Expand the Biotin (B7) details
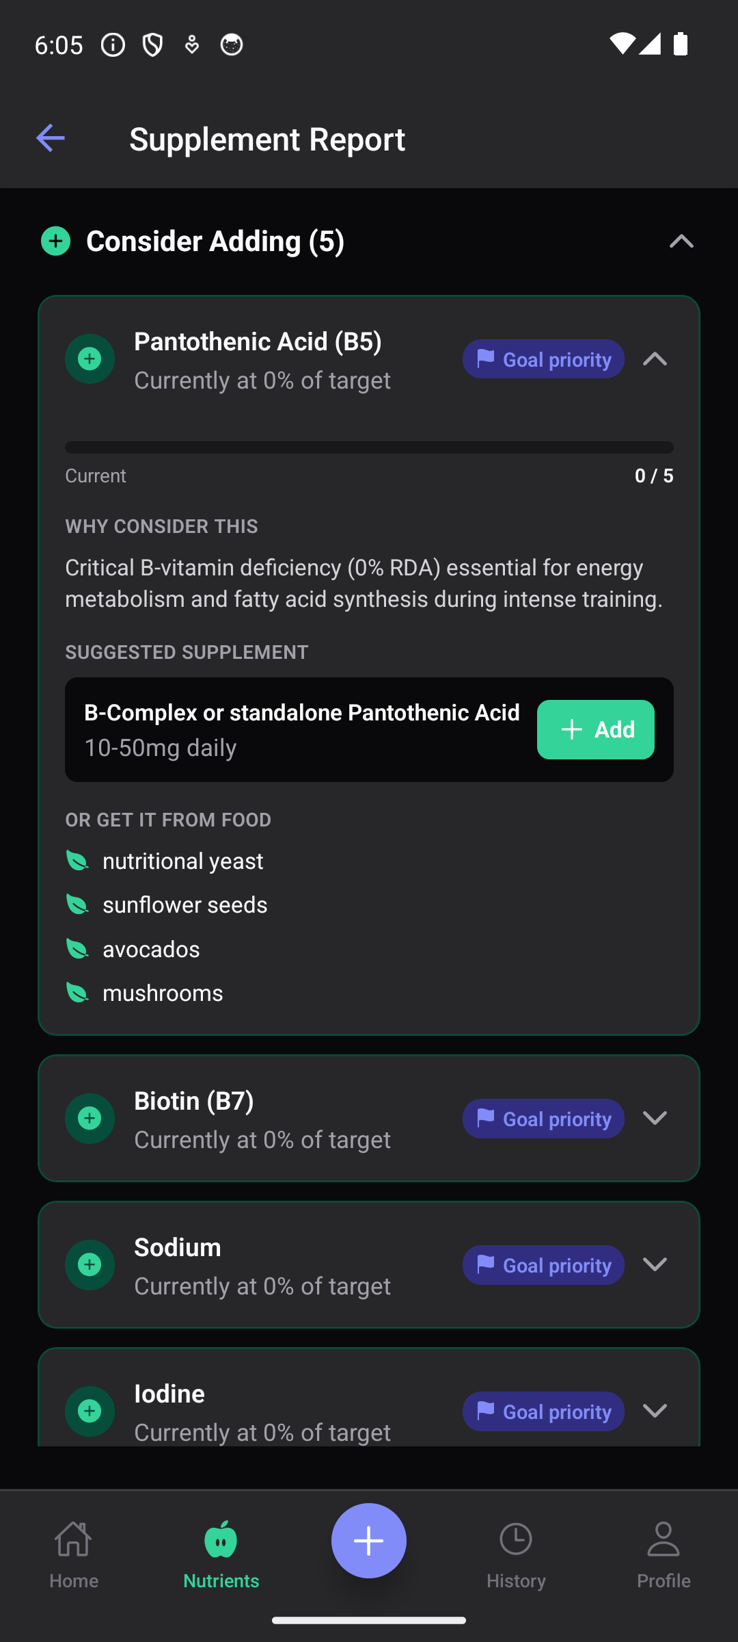The height and width of the screenshot is (1642, 738). click(655, 1119)
